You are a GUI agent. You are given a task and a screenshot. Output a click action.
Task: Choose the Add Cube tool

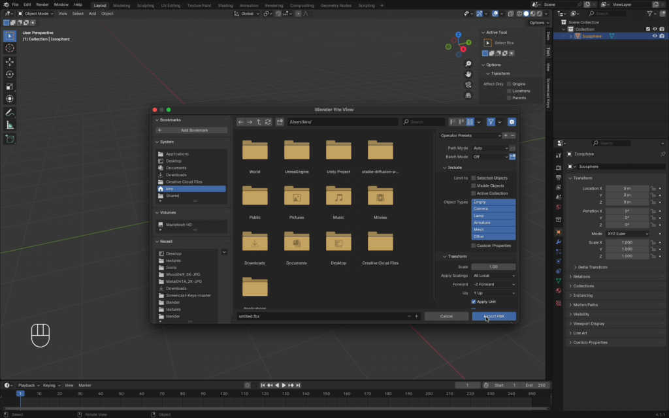coord(9,138)
